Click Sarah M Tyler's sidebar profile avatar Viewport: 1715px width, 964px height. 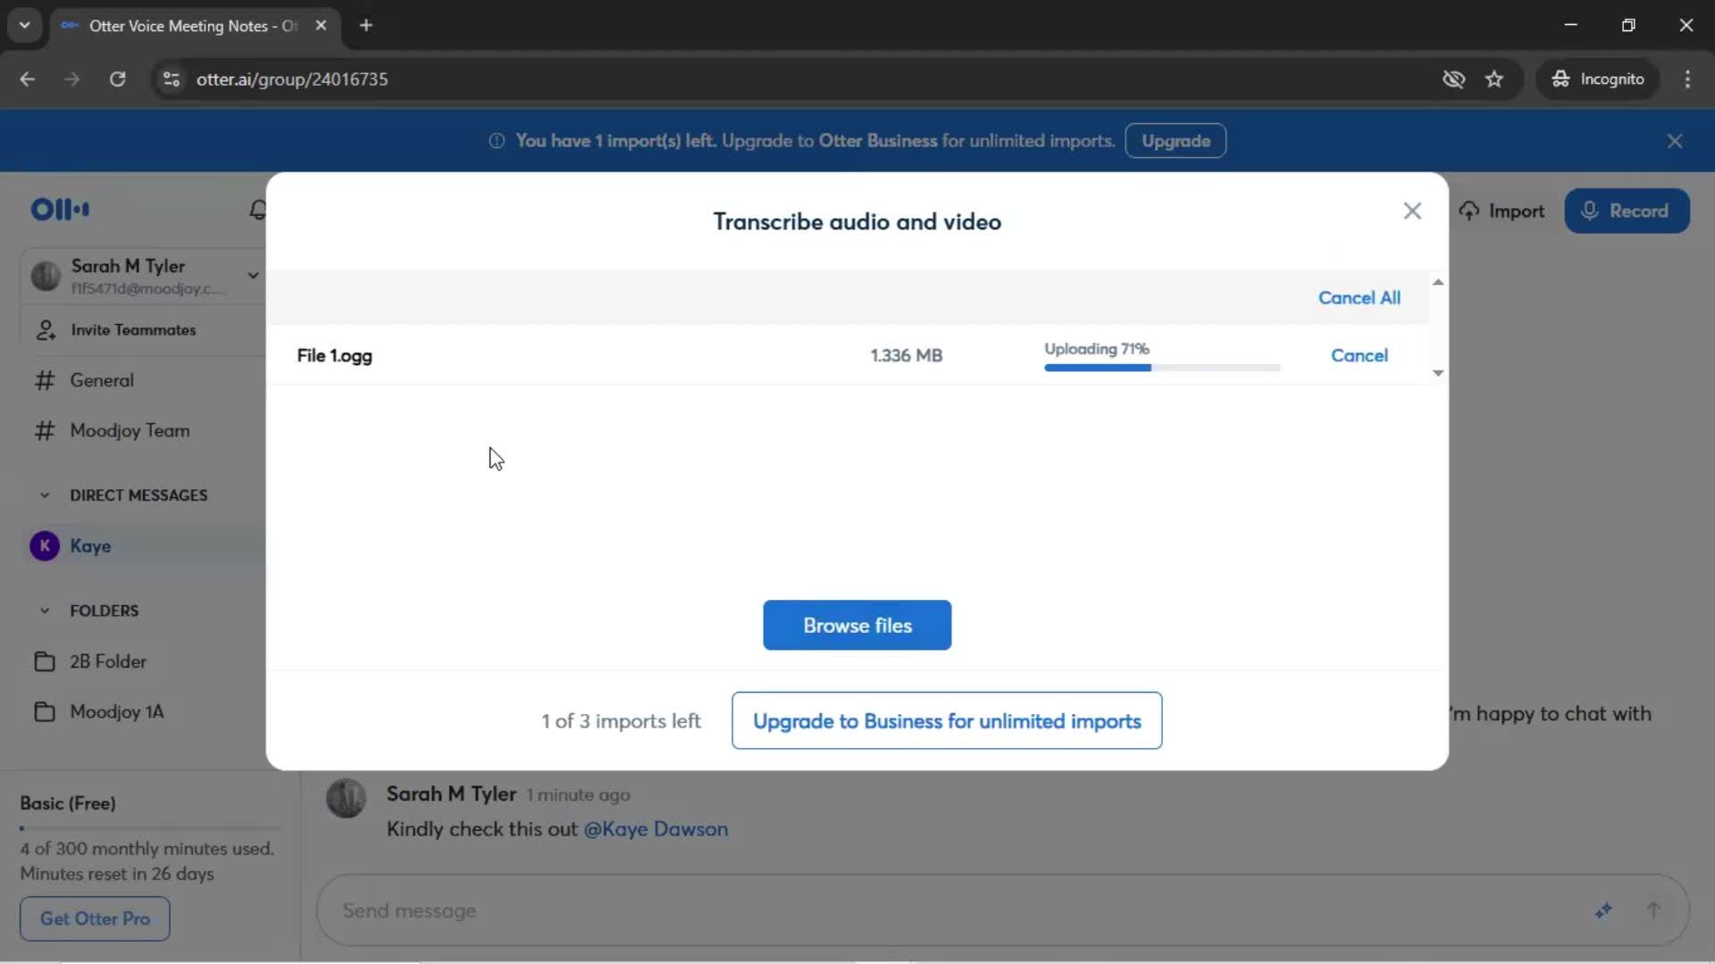46,276
